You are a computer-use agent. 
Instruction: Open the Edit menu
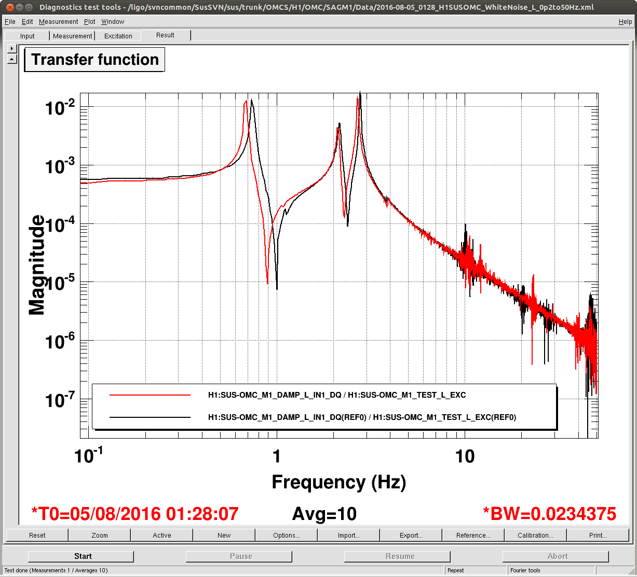pos(27,22)
